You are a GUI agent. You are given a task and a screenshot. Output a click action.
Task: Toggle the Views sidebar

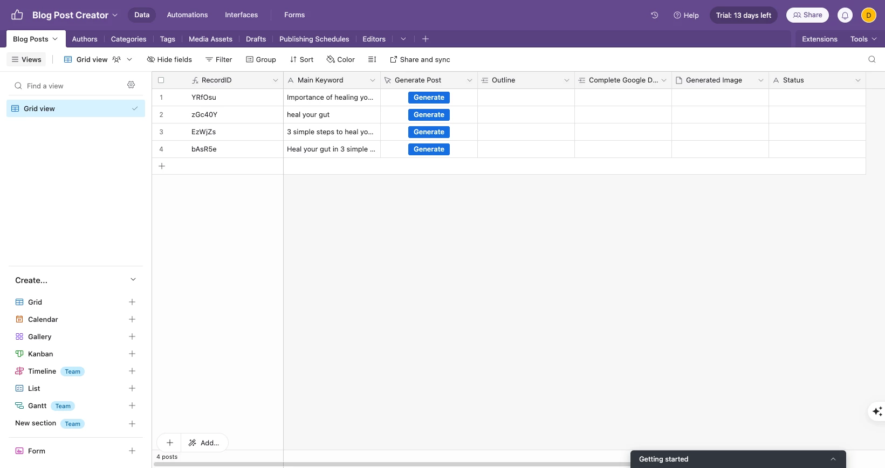tap(26, 59)
